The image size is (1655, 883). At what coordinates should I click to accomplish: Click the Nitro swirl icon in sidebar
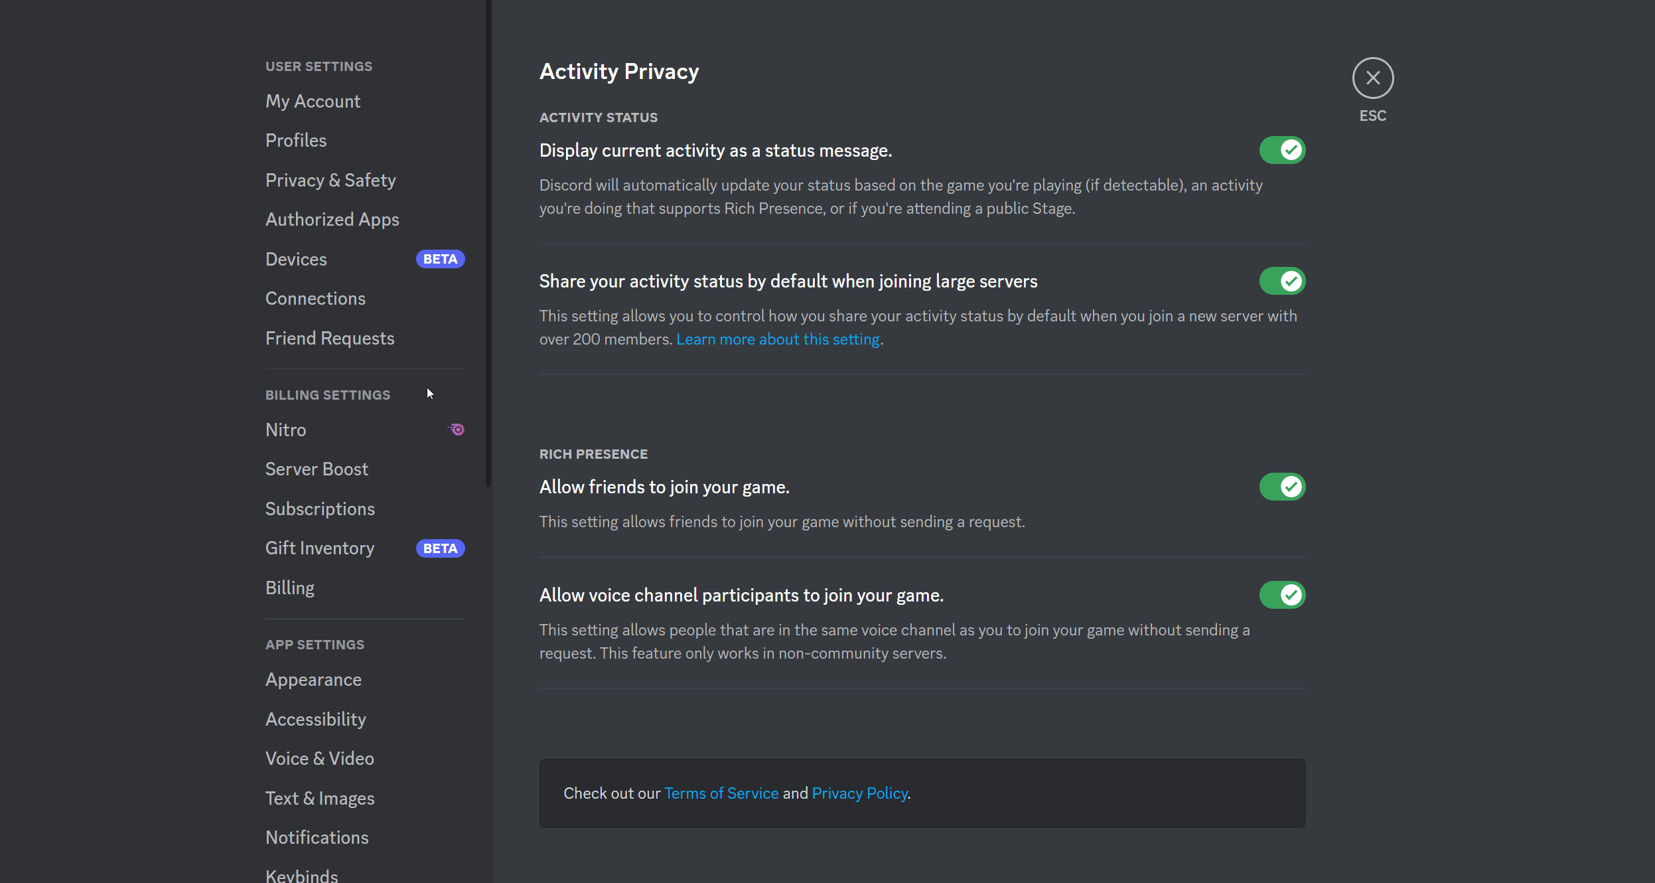tap(457, 430)
